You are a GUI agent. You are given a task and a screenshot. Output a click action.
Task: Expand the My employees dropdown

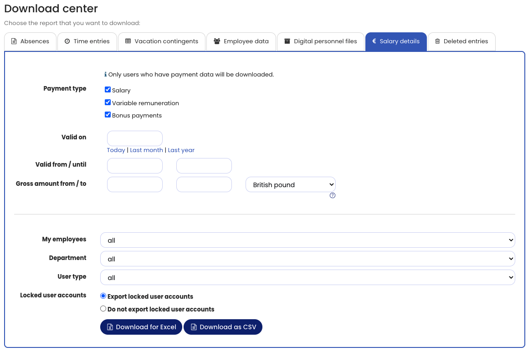click(308, 240)
